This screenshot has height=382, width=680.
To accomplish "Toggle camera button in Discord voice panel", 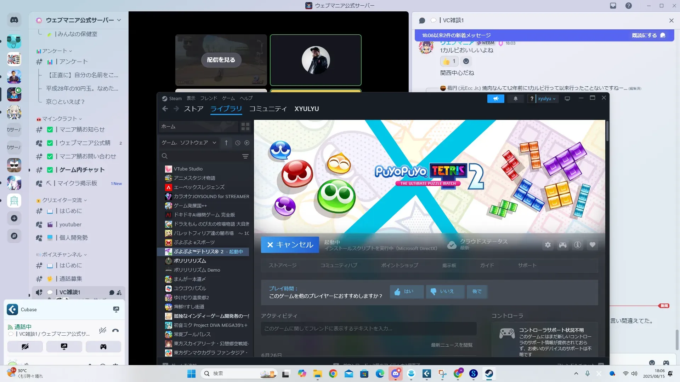I will click(x=25, y=347).
